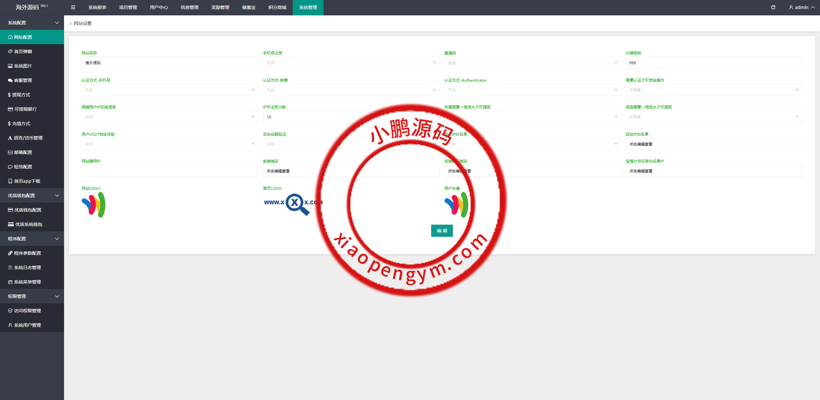Click 点击编辑查看 under 后台IP白名单

tap(714, 144)
